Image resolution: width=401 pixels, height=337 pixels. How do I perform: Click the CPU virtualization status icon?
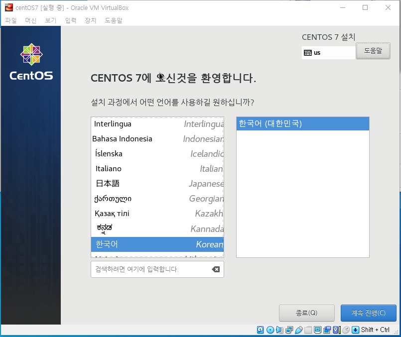point(337,330)
